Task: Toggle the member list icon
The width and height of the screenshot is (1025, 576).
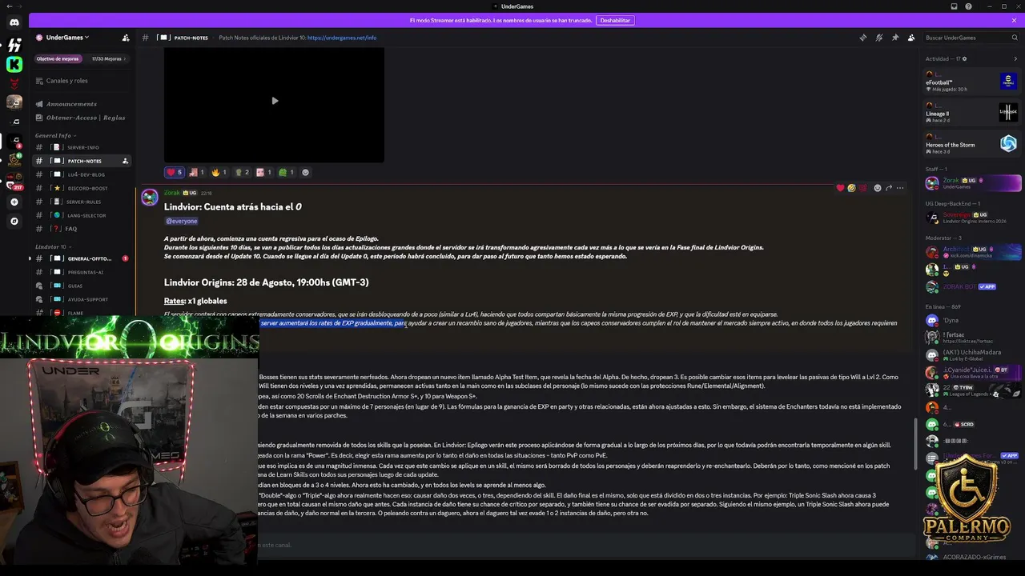Action: (911, 38)
